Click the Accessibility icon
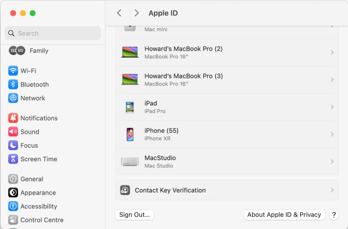 tap(13, 207)
